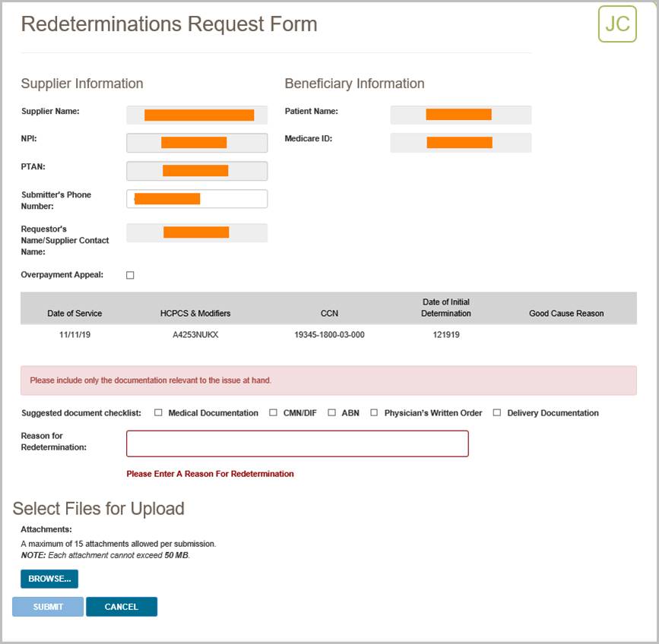Check the CMN/DIF document option

(x=272, y=412)
